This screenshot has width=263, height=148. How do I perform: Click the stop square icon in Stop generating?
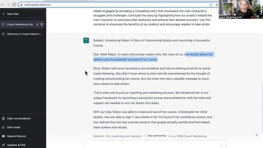(145, 136)
